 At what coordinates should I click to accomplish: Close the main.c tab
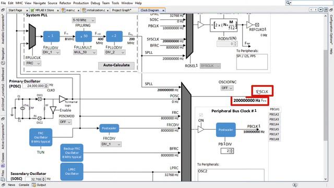point(78,10)
